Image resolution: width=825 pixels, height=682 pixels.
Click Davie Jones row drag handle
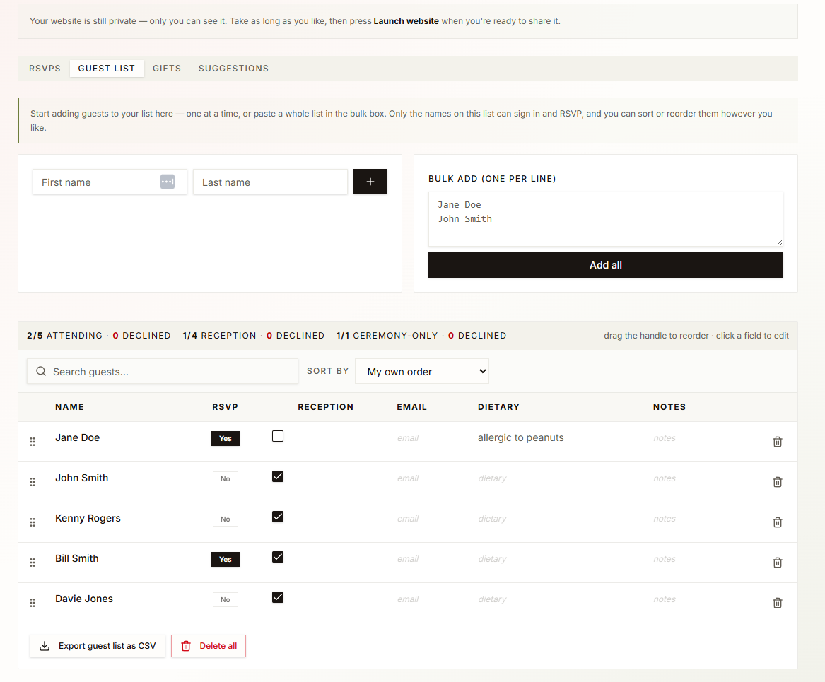coord(33,603)
